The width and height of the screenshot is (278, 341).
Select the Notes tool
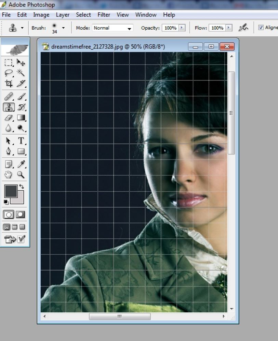tap(9, 164)
